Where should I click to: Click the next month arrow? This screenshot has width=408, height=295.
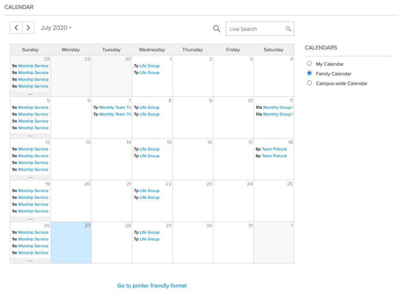[28, 28]
